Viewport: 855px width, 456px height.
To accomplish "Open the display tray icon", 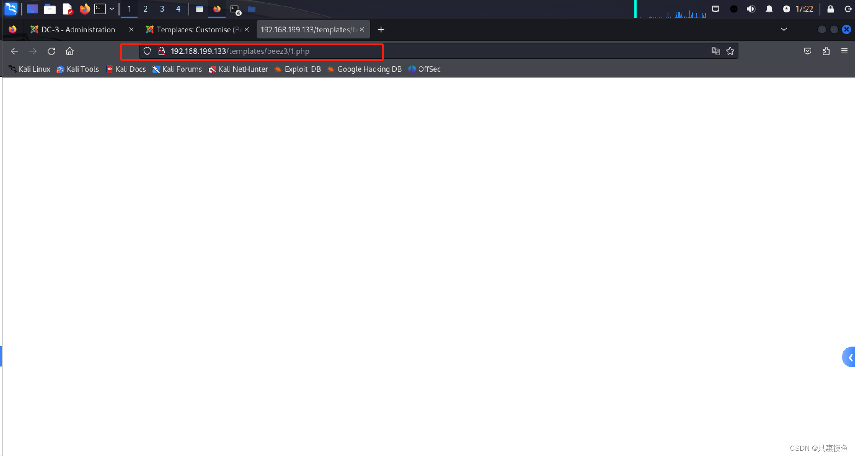I will (x=716, y=9).
